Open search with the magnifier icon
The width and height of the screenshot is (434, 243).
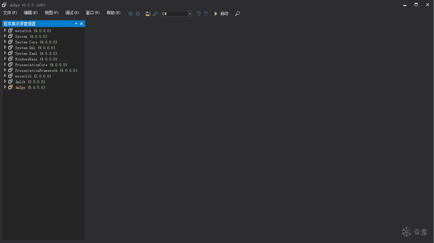tap(238, 14)
